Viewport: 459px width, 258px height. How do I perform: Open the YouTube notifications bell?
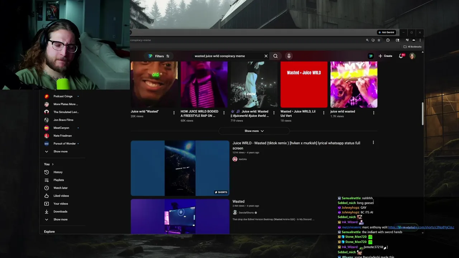[x=401, y=56]
